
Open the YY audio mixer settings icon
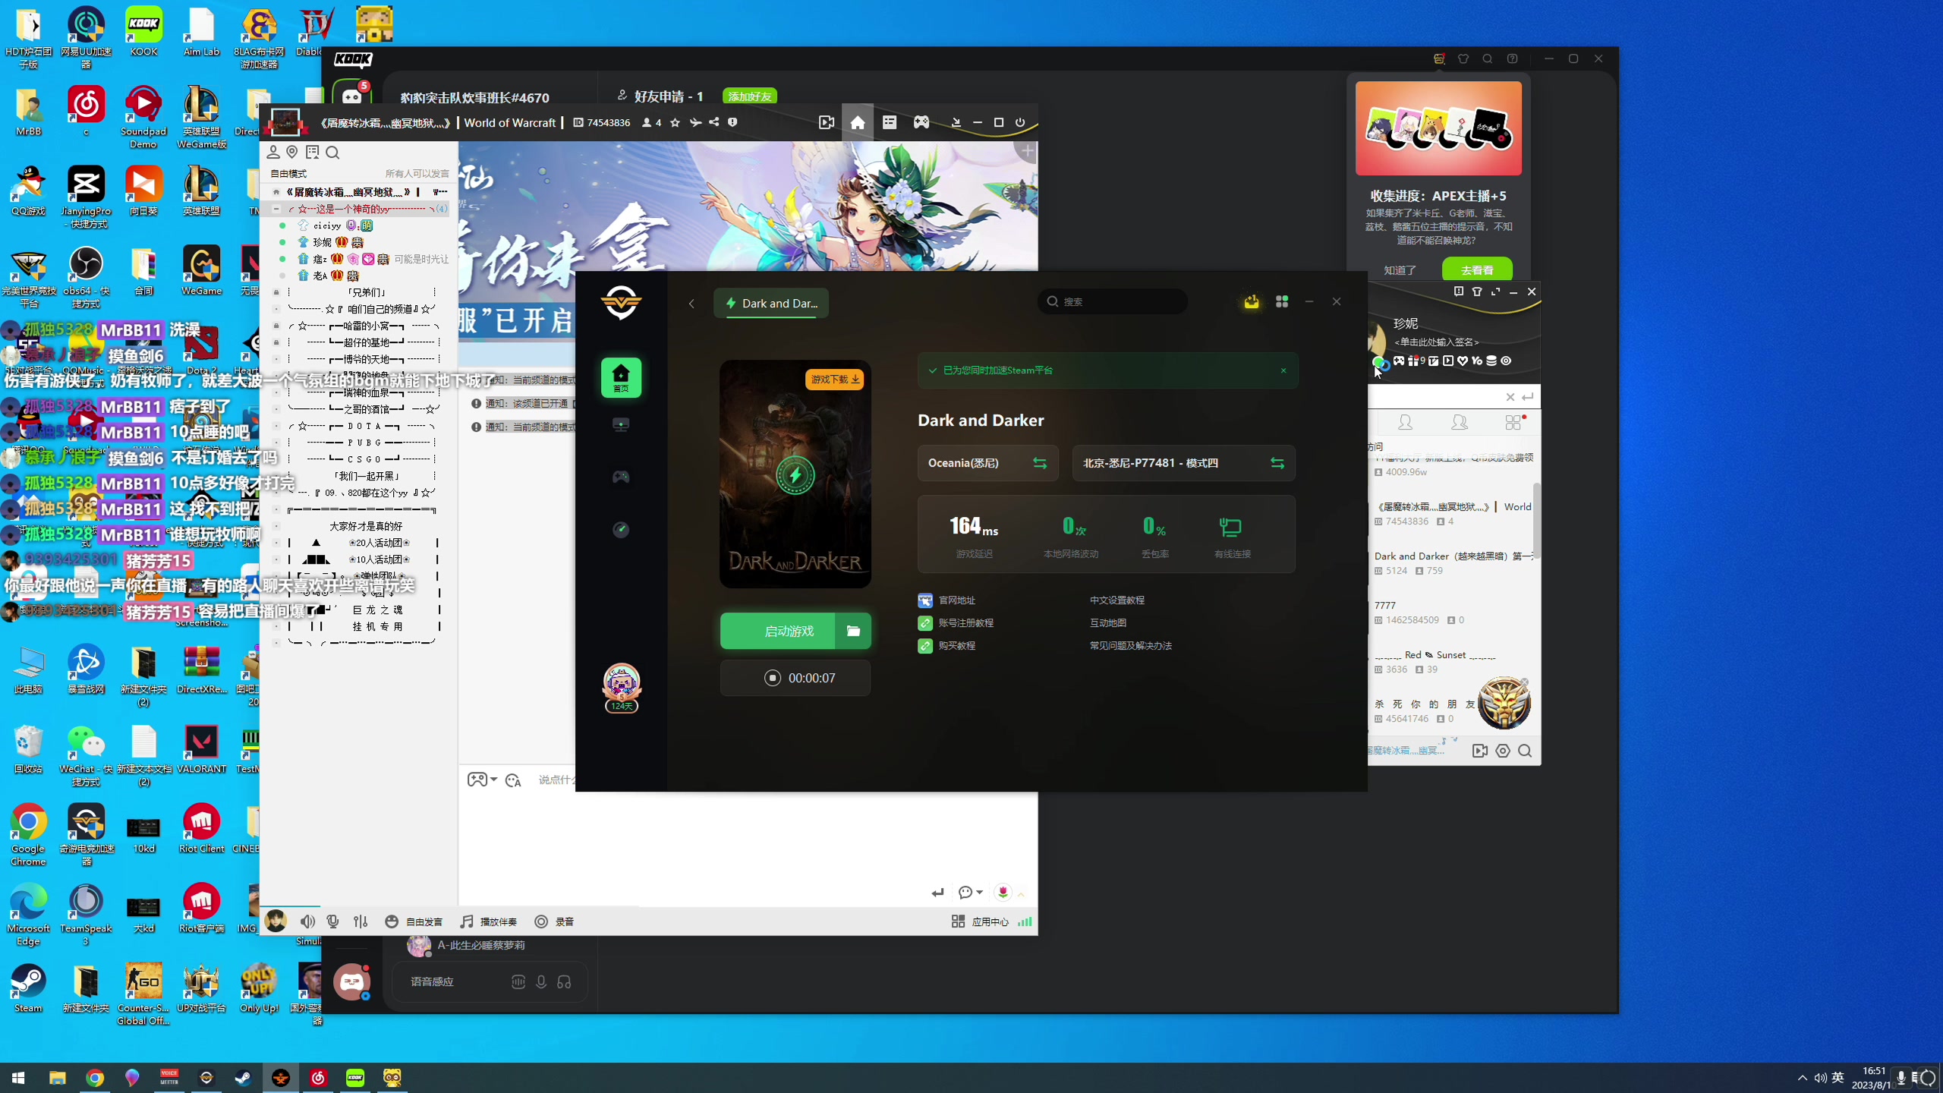click(361, 921)
